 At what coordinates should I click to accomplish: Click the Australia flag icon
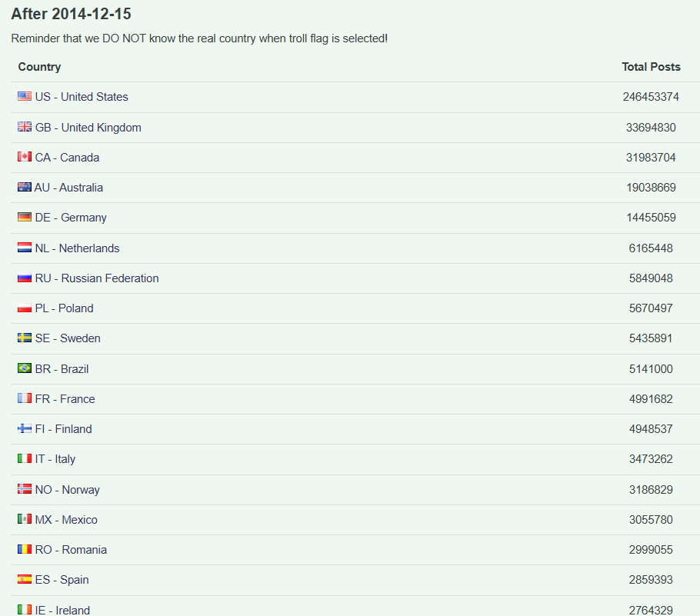pyautogui.click(x=25, y=188)
